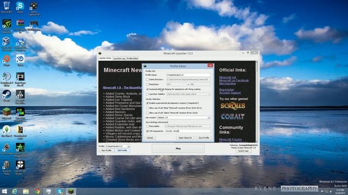Viewport: 348px width, 195px height.
Task: Enable the Resolution checkbox
Action: point(147,84)
